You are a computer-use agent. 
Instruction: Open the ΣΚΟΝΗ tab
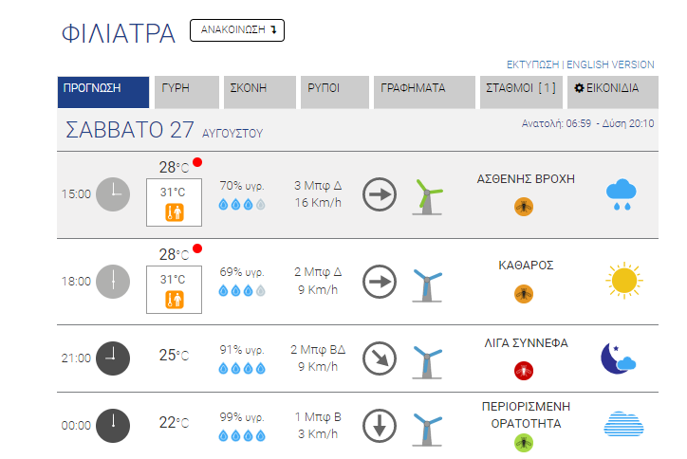click(260, 92)
